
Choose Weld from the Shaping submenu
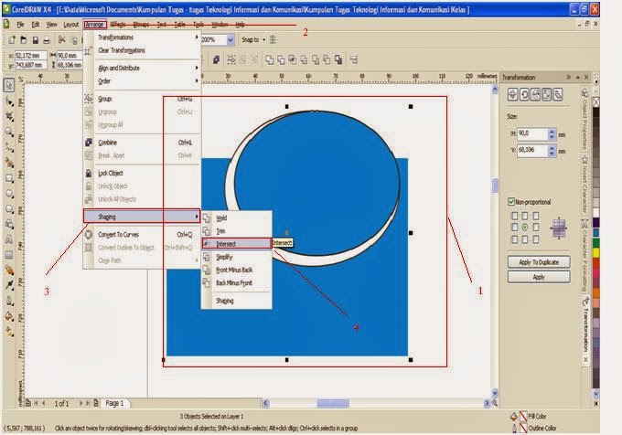click(x=236, y=217)
